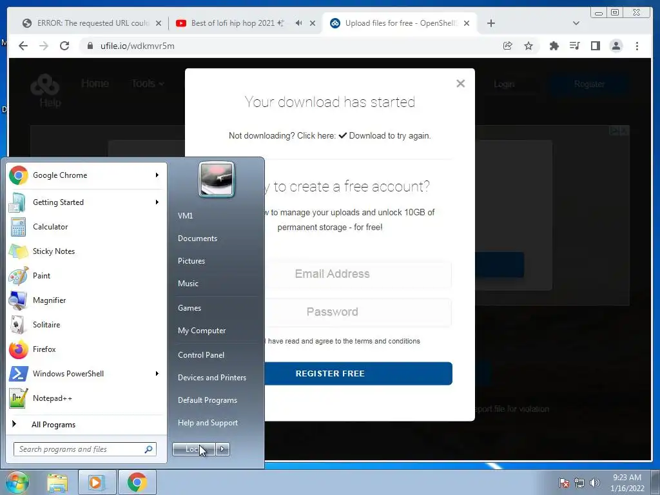Show All Programs list

pyautogui.click(x=53, y=424)
